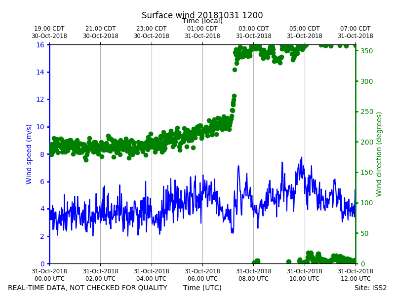Click the blue wind speed tick '0'
The height and width of the screenshot is (296, 395).
coord(42,264)
